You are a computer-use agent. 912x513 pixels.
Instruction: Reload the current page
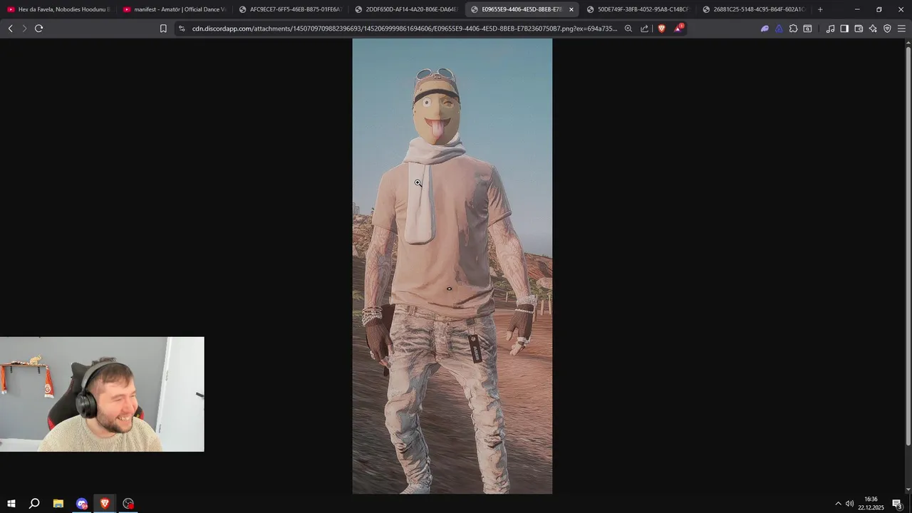[x=38, y=28]
